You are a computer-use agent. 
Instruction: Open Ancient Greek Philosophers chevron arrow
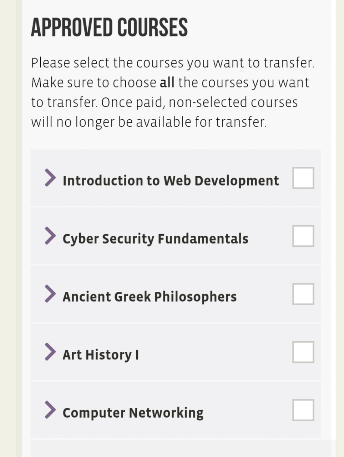click(x=50, y=294)
